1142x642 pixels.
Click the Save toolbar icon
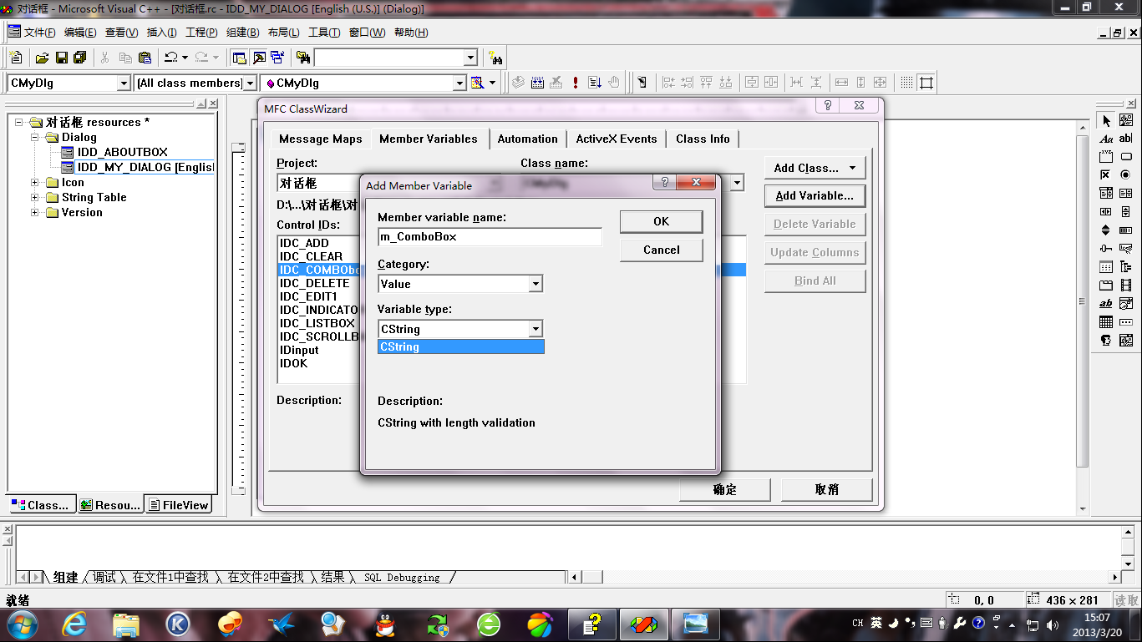pos(61,58)
